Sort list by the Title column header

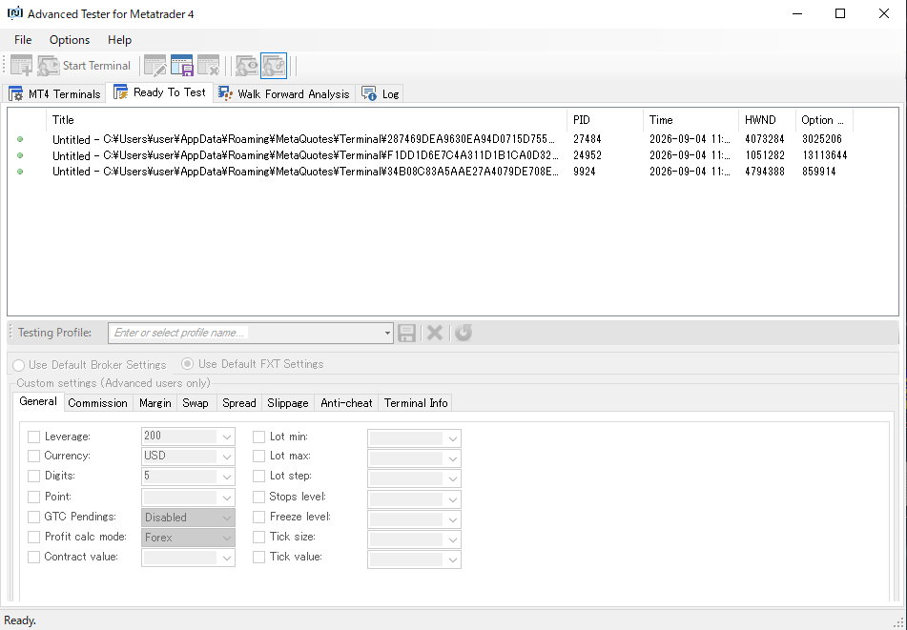click(x=306, y=120)
